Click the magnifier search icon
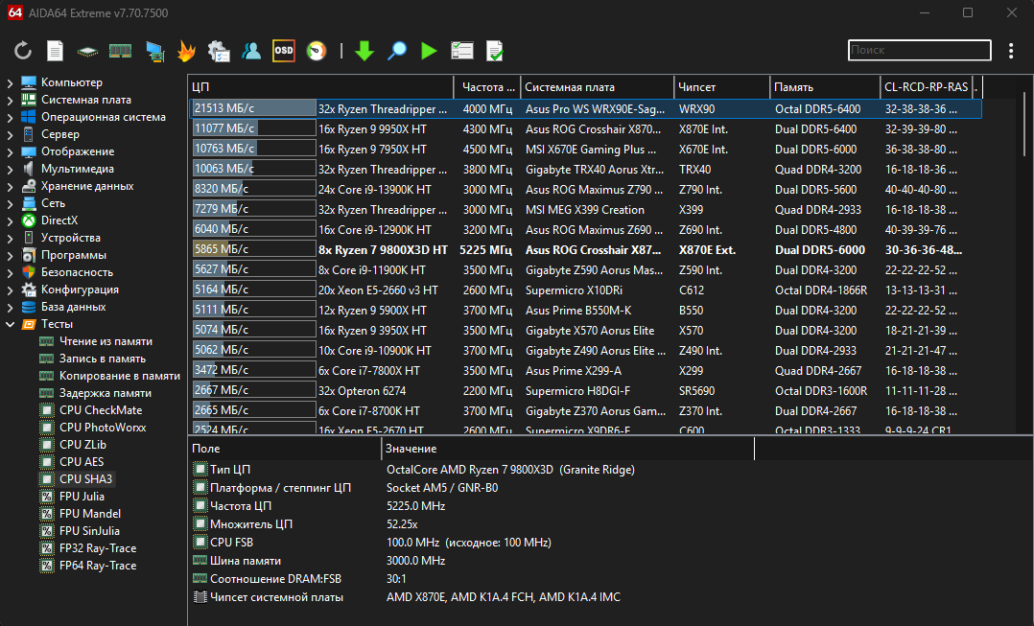 coord(397,51)
